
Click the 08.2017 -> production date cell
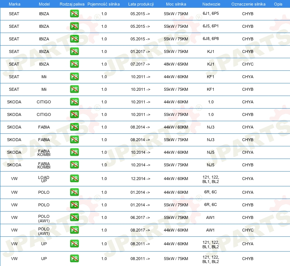click(140, 230)
